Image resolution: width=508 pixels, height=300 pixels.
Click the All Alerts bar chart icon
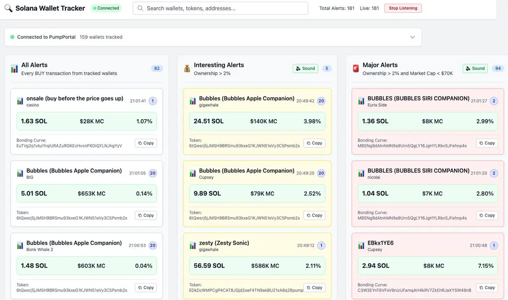point(14,68)
